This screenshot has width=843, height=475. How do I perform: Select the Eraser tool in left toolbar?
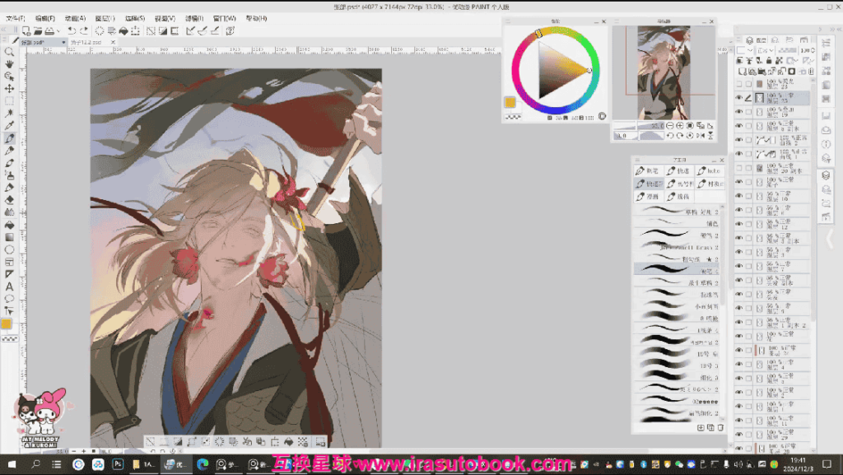click(x=9, y=200)
